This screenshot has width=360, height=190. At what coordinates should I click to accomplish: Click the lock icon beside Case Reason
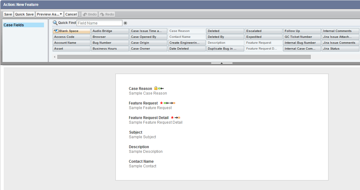[156, 88]
